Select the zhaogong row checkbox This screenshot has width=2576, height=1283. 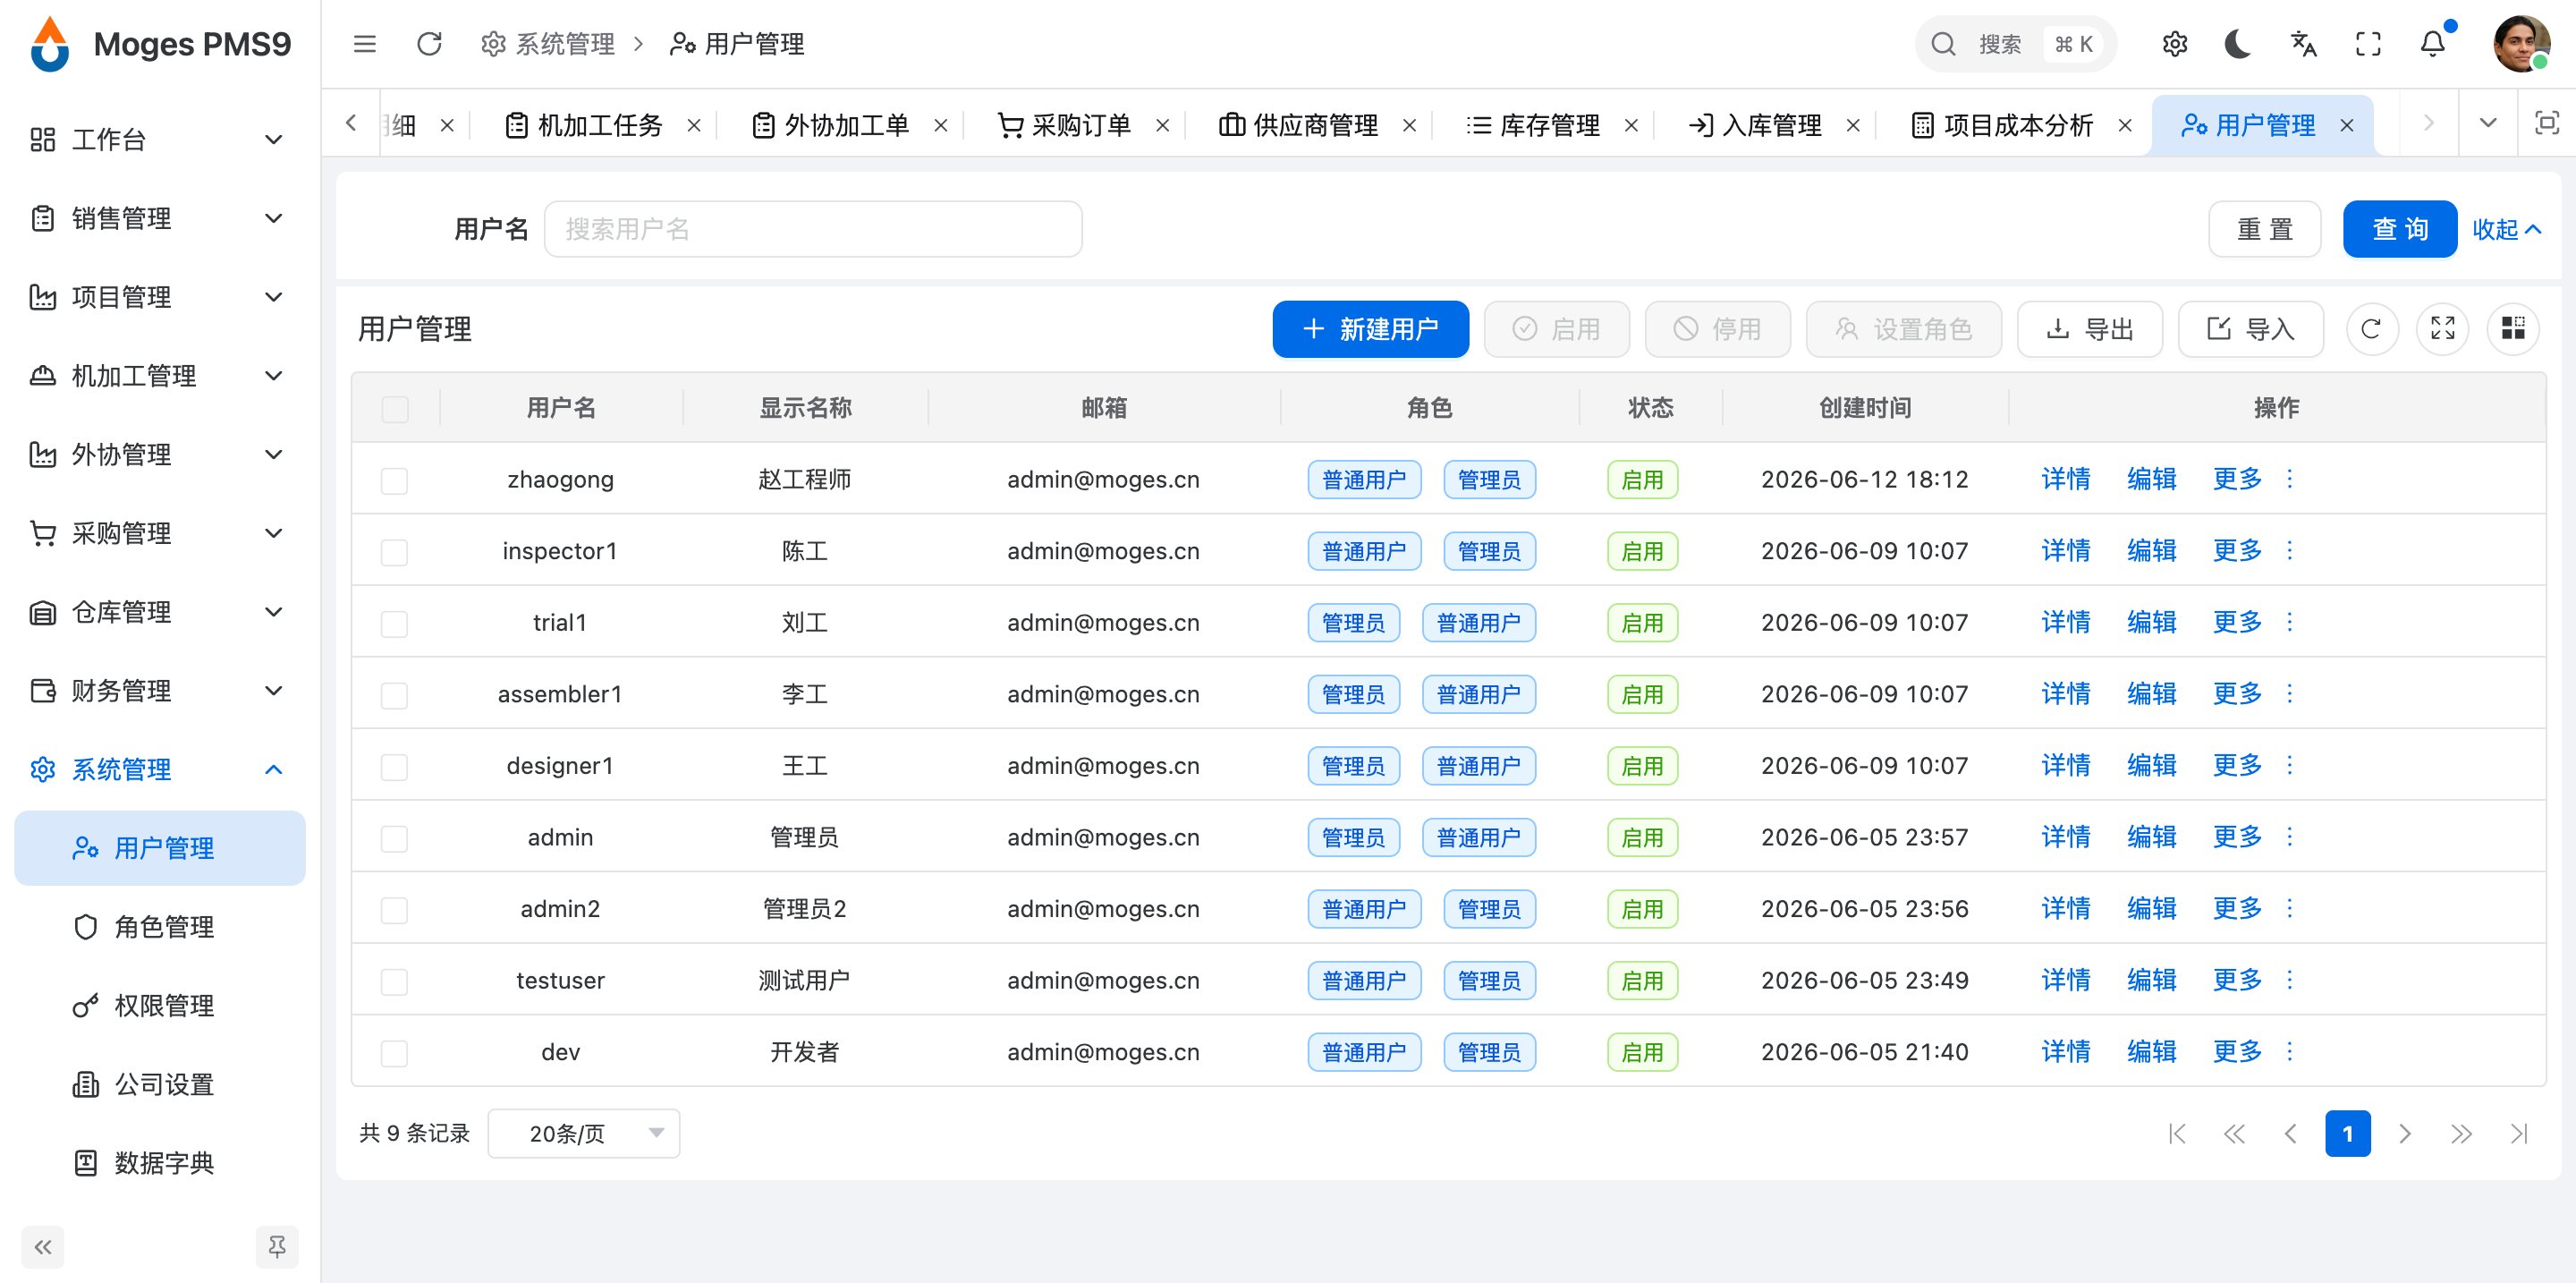(x=395, y=480)
